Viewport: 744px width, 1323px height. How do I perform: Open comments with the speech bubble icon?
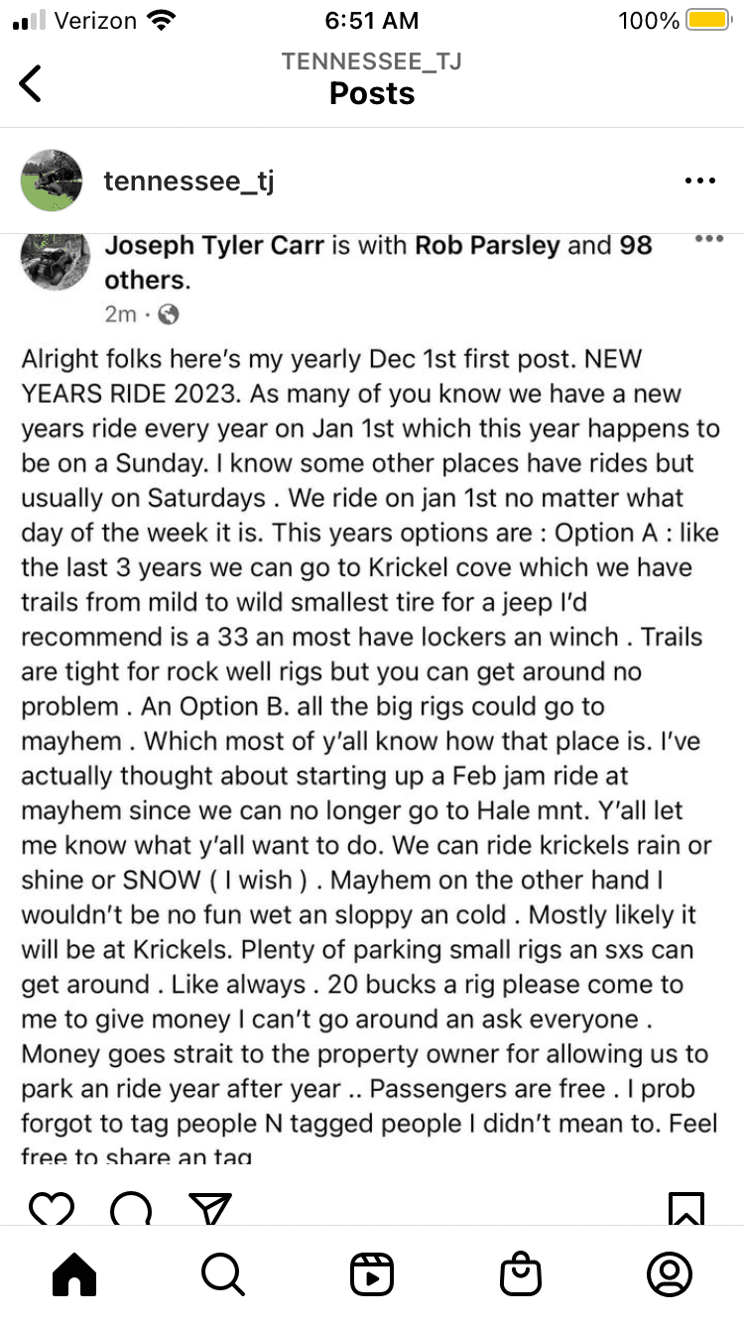(x=131, y=1209)
